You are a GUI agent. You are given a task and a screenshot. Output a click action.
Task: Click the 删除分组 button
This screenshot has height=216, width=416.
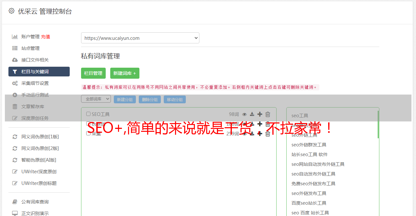150,99
